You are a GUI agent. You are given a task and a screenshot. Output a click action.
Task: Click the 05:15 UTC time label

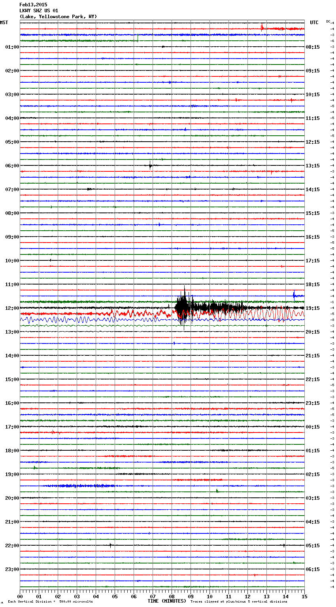pos(313,546)
